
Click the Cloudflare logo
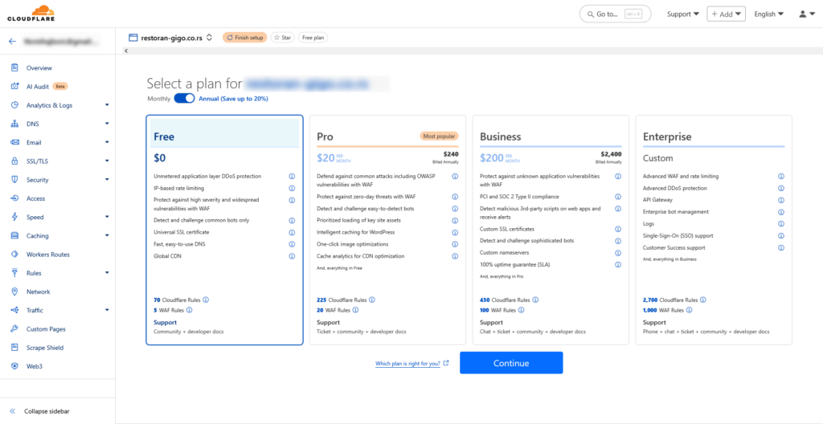click(31, 12)
